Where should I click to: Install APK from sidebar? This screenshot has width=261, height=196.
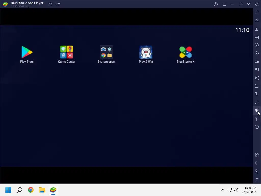coord(257,70)
